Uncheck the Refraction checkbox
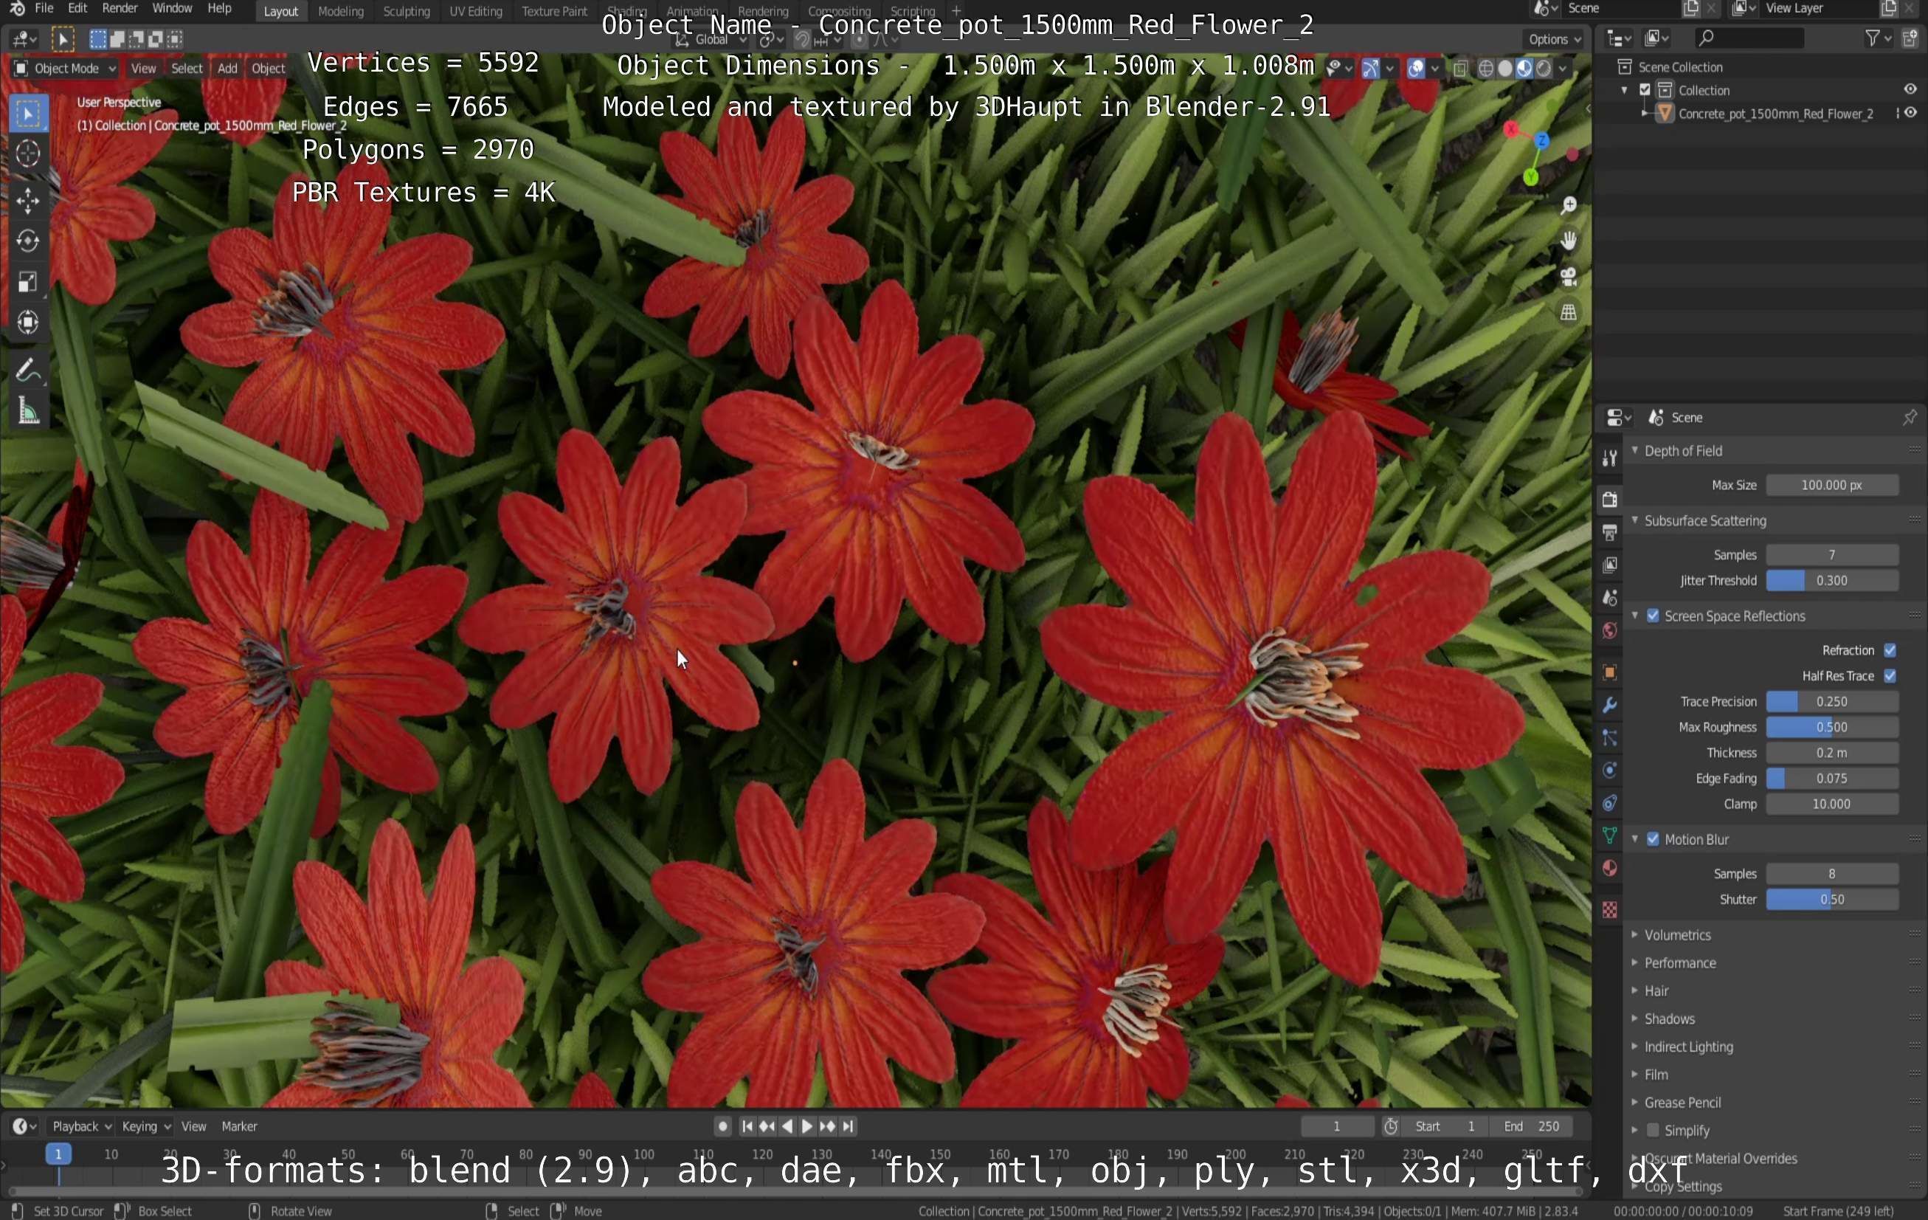 point(1890,650)
